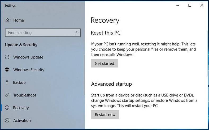Click the Recovery clock history icon
The height and width of the screenshot is (130, 209).
tap(7, 108)
